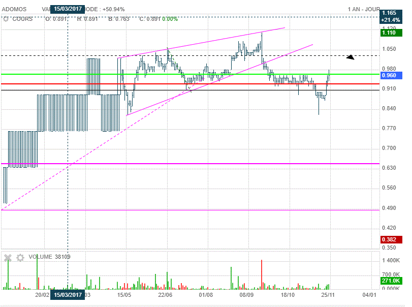Image resolution: width=412 pixels, height=307 pixels.
Task: Click the 18/10 date on time axis
Action: [288, 295]
